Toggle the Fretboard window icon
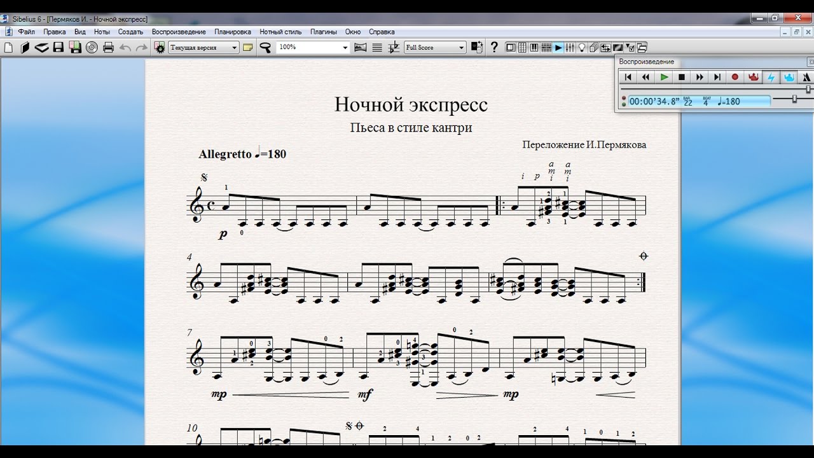The width and height of the screenshot is (814, 458). (546, 47)
